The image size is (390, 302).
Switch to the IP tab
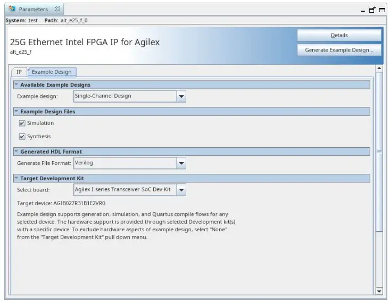pyautogui.click(x=19, y=72)
